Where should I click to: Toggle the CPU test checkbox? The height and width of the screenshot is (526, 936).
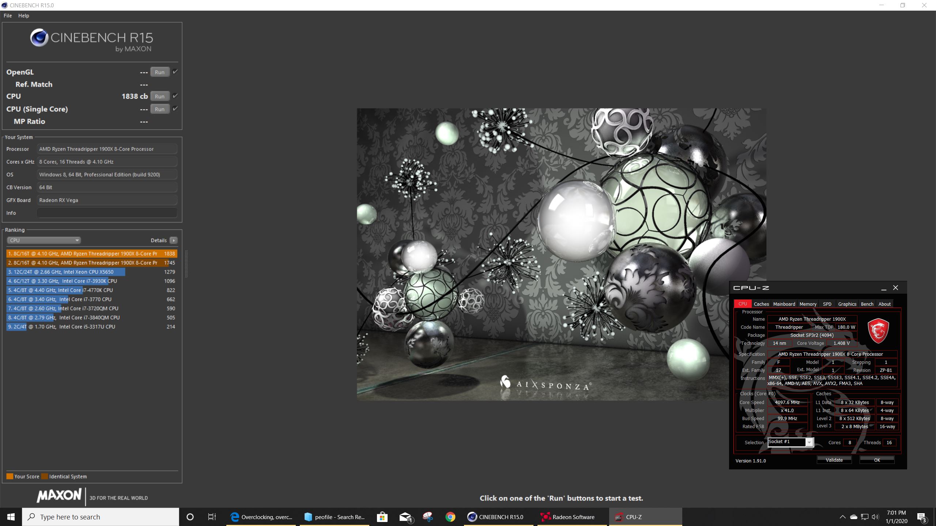(175, 96)
